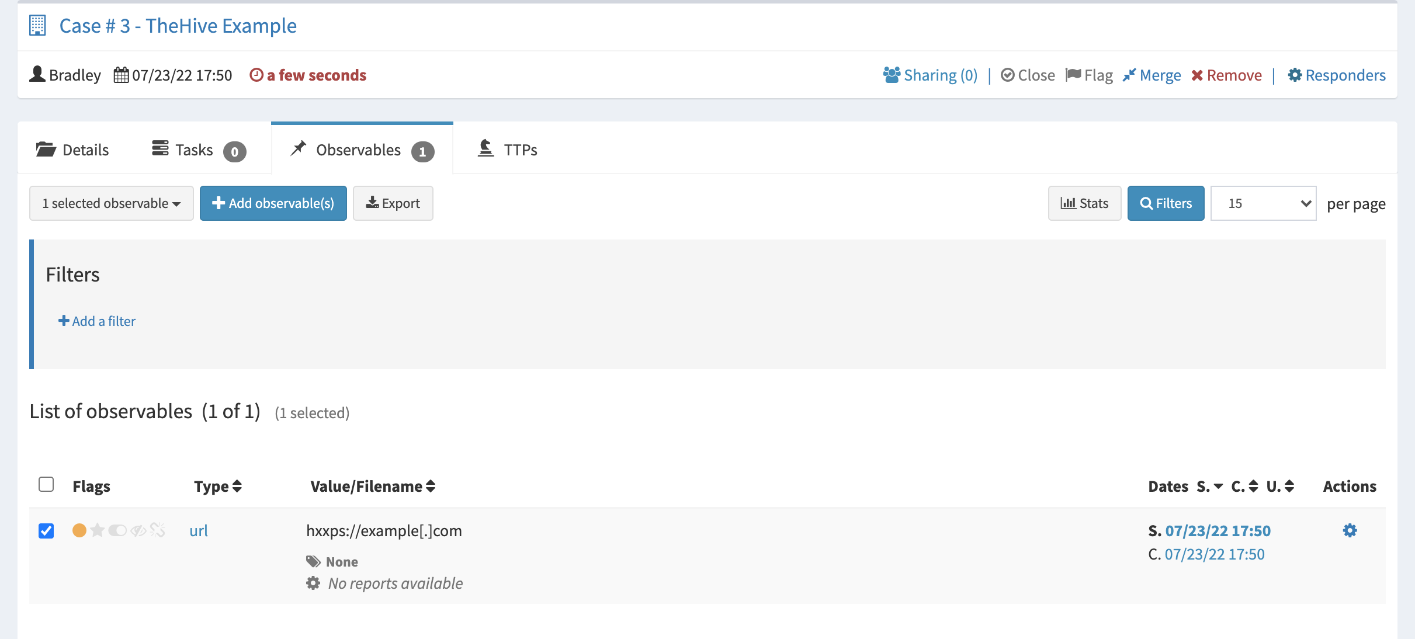Click the TTPs chess piece icon
This screenshot has width=1415, height=639.
tap(485, 148)
